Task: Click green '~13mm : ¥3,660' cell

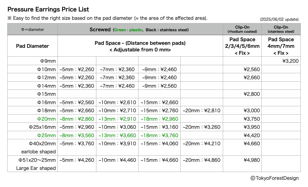Action: pos(117,135)
